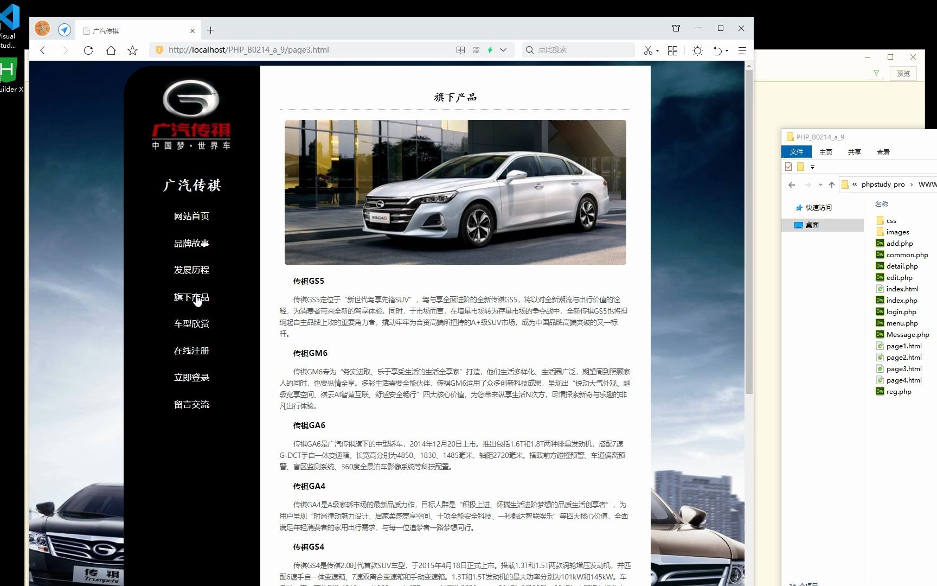The height and width of the screenshot is (586, 937).
Task: Select 快速访问 in the Explorer sidebar
Action: tap(818, 208)
